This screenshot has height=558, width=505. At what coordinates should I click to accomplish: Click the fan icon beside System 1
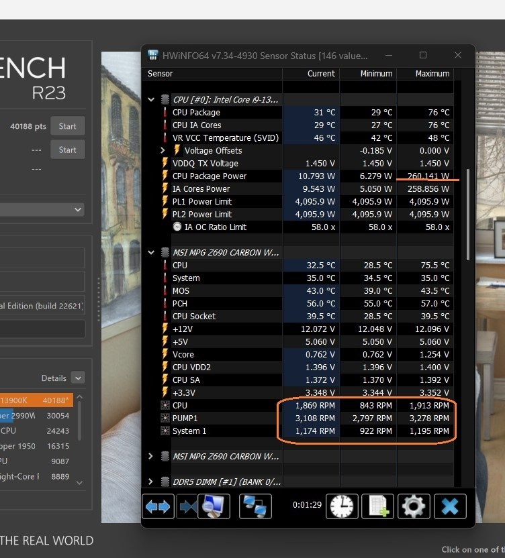[165, 431]
